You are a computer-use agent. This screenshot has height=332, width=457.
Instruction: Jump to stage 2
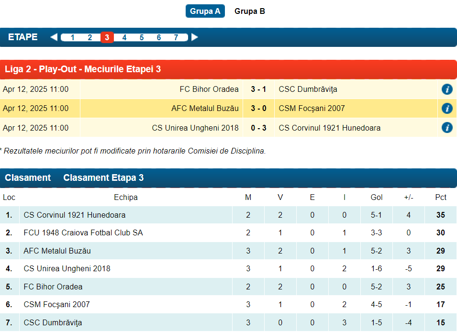click(x=89, y=37)
